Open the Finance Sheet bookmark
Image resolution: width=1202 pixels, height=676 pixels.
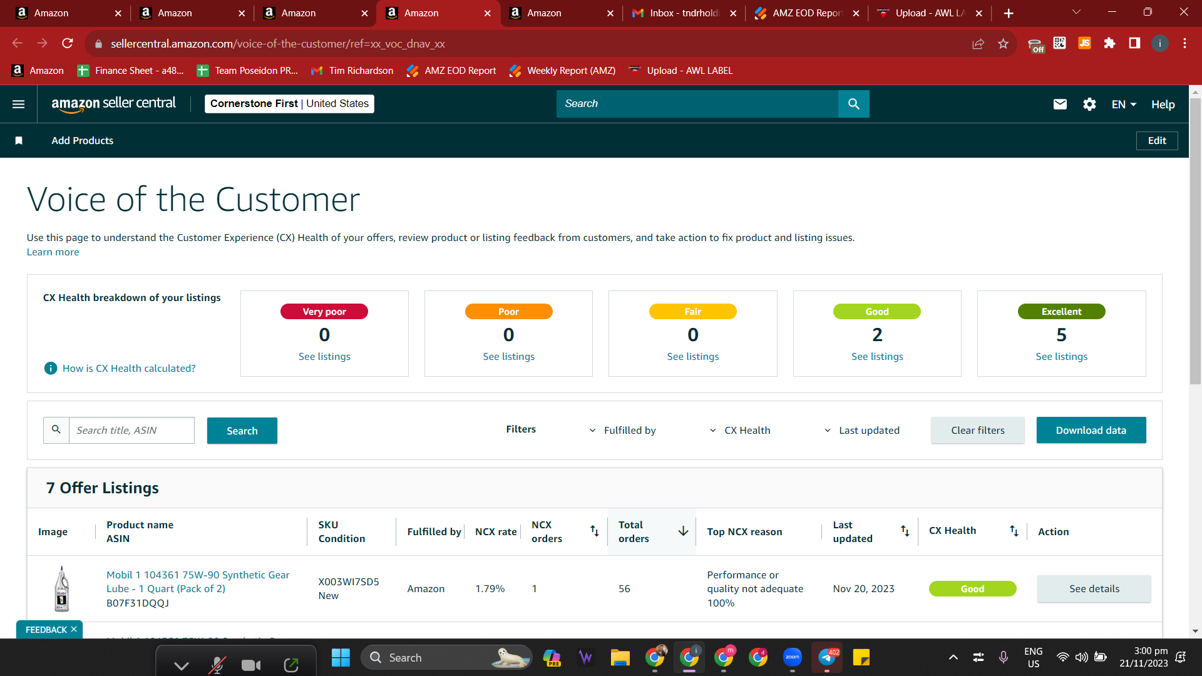pyautogui.click(x=130, y=71)
